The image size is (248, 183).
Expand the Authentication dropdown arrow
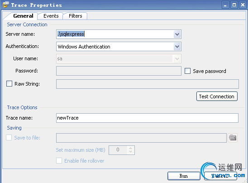coord(177,47)
